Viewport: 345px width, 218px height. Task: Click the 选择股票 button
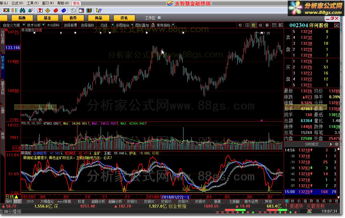pyautogui.click(x=70, y=25)
